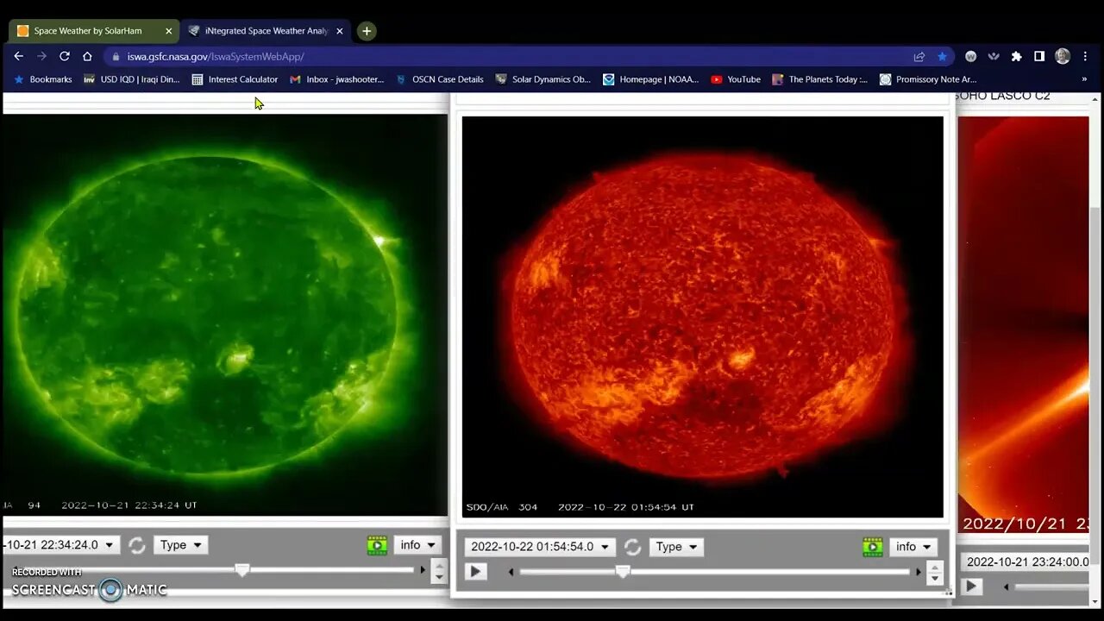View site information lock icon
Screen dimensions: 1104x621
116,56
